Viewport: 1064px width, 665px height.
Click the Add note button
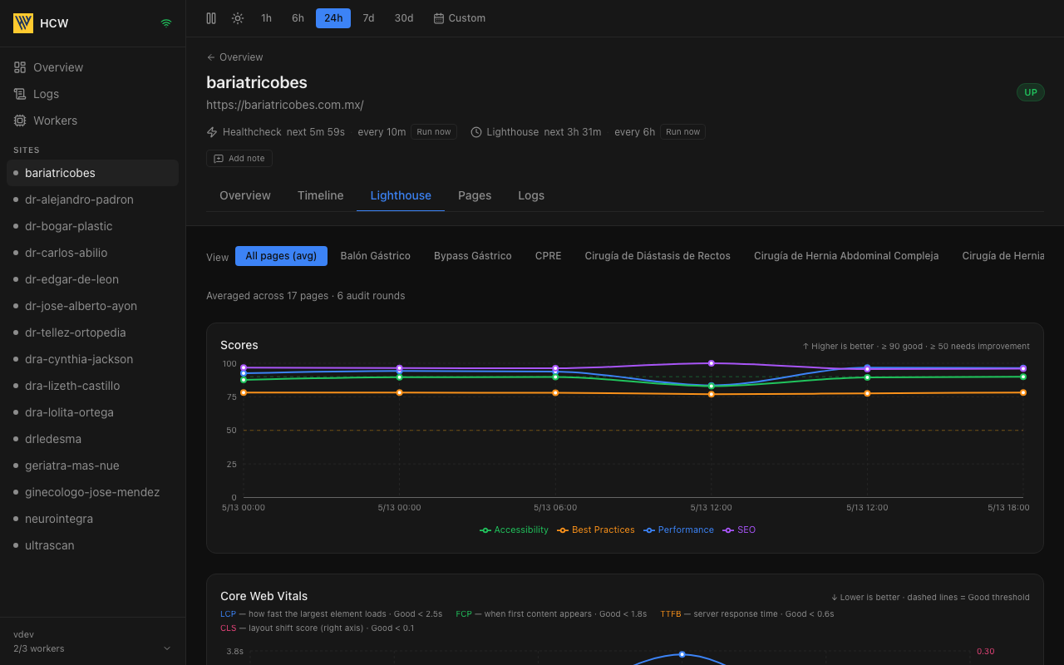coord(239,159)
